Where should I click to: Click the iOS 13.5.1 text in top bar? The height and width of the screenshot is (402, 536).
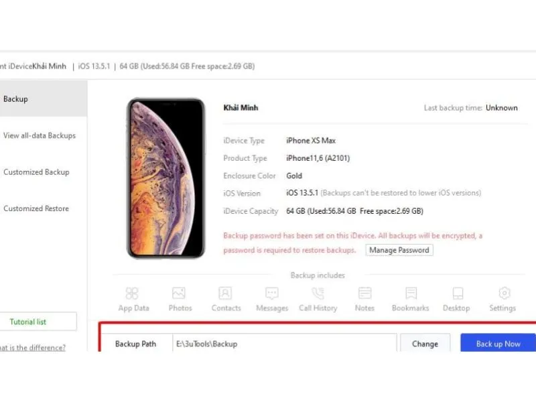(x=94, y=66)
